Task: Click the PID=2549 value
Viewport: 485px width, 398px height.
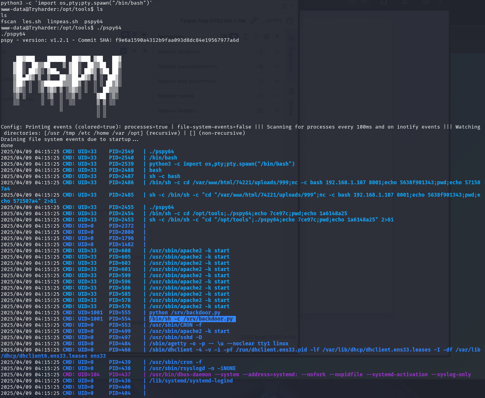Action: 121,151
